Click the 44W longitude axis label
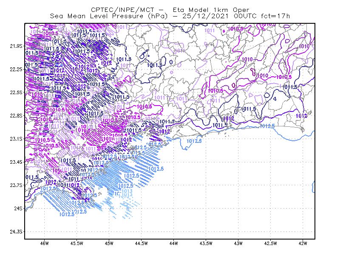This screenshot has width=340, height=262. tap(174, 243)
